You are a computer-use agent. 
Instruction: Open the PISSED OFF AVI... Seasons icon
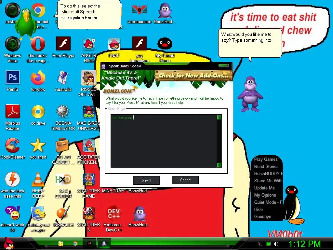pyautogui.click(x=89, y=78)
